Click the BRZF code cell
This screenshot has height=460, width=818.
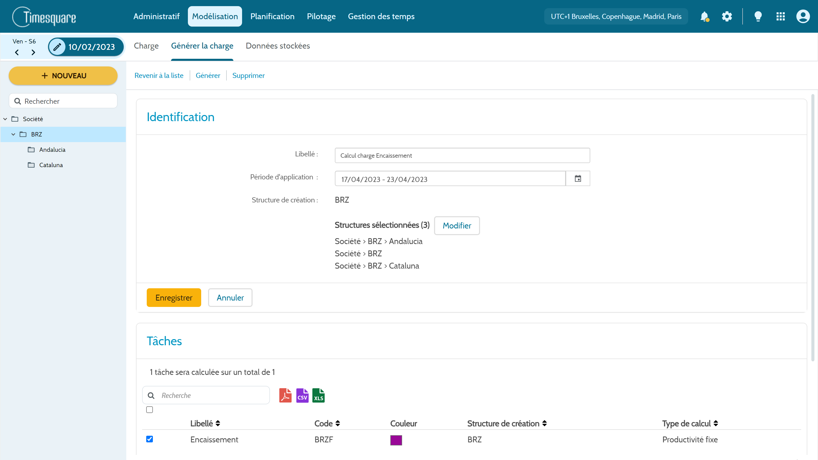click(324, 440)
